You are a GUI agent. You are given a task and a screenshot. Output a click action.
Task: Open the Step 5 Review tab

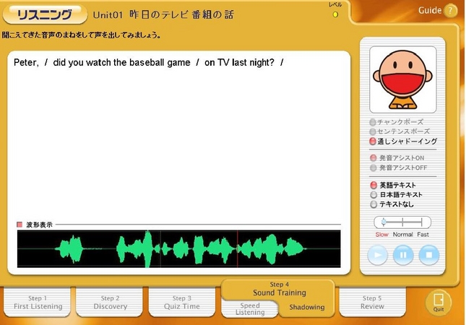pyautogui.click(x=372, y=301)
